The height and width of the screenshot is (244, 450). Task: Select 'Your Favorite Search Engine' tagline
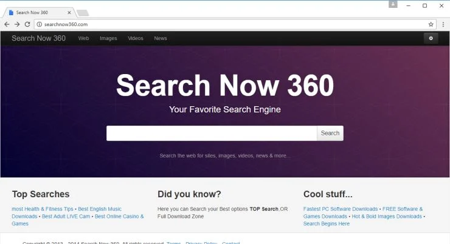click(x=225, y=109)
